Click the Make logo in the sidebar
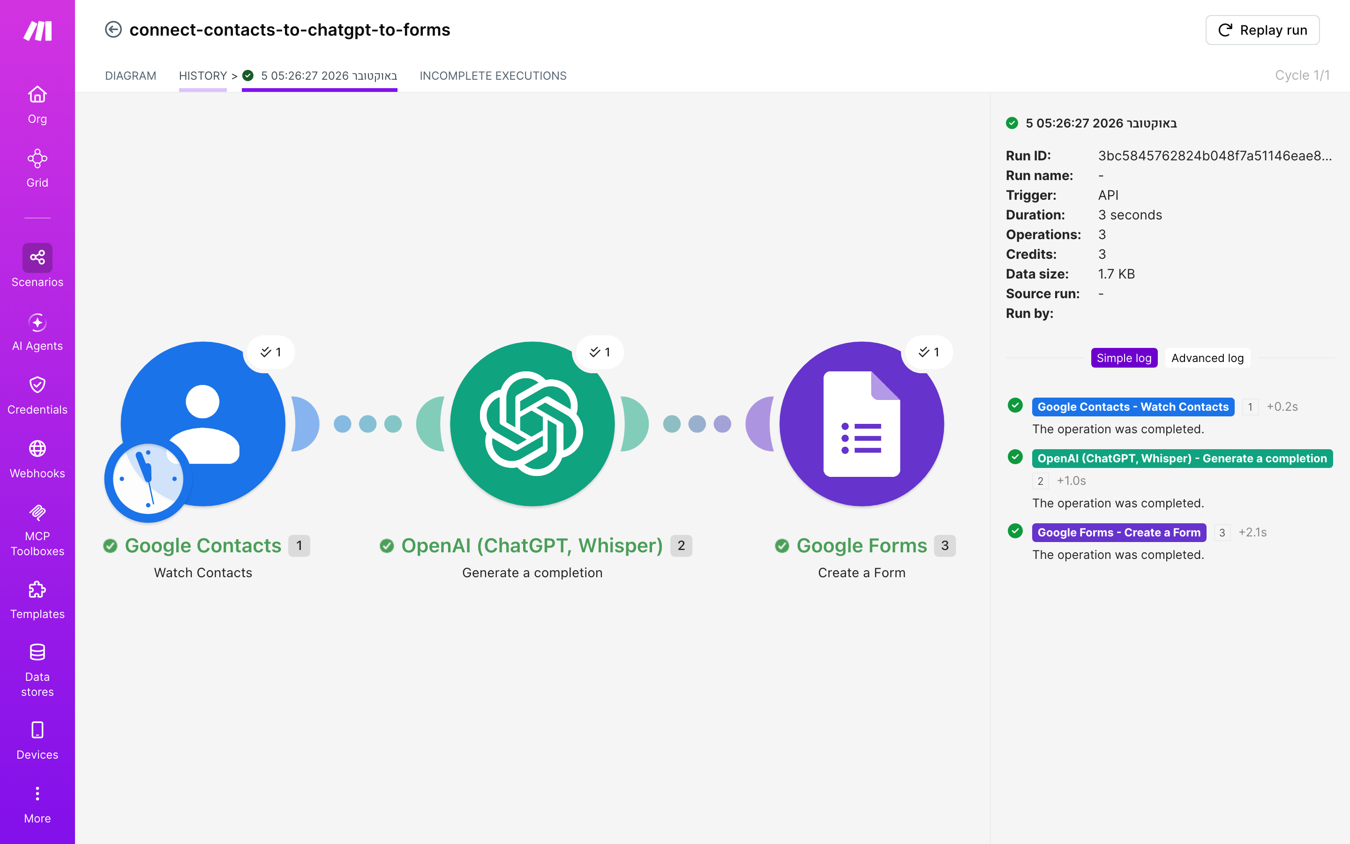1350x844 pixels. [37, 30]
